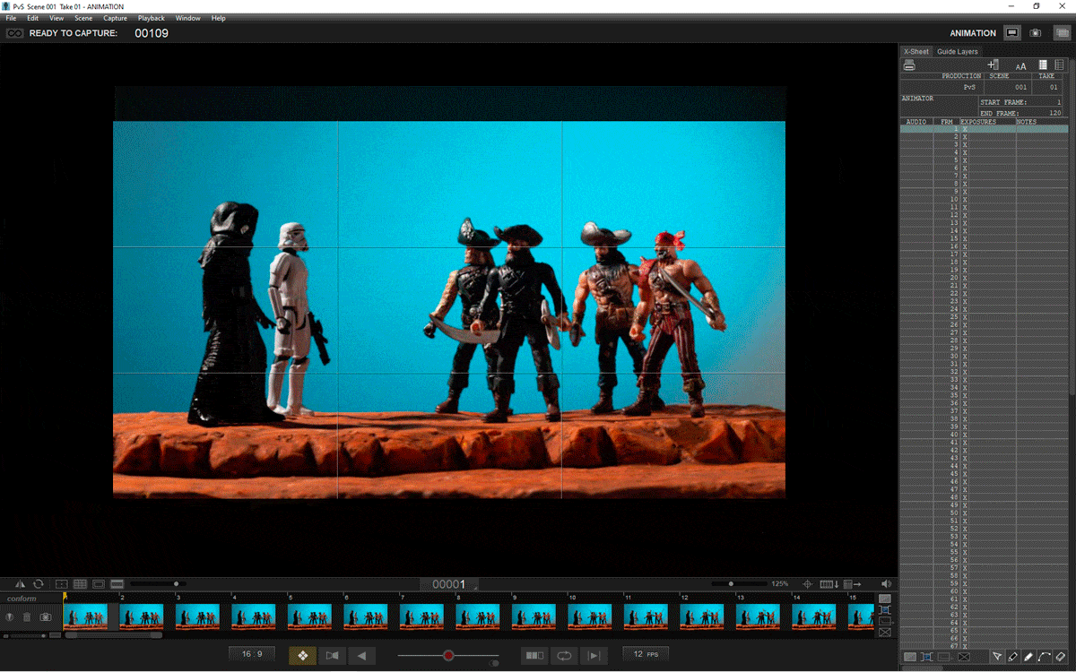Choose the eraser drawing tool

(x=1061, y=657)
